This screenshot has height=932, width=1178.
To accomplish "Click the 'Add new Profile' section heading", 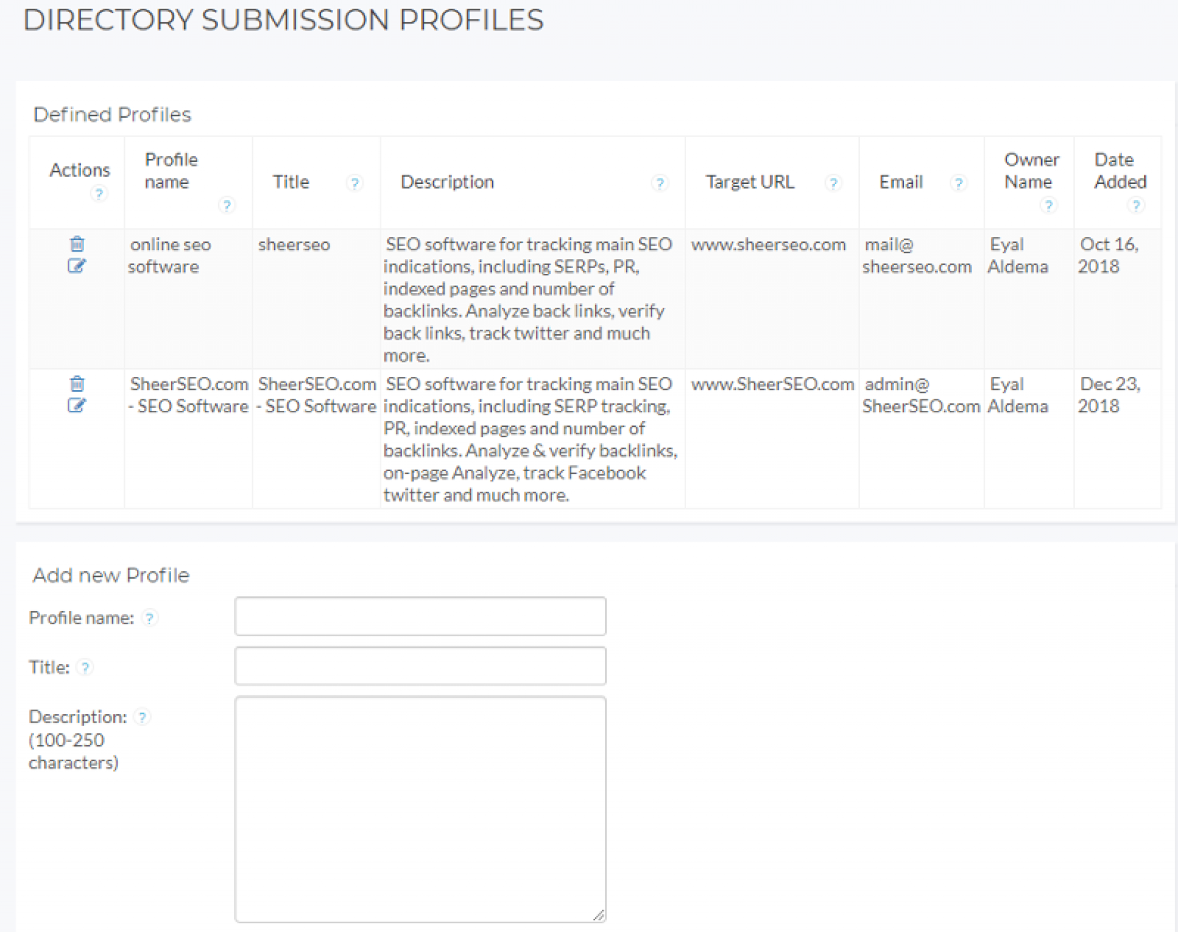I will [111, 575].
